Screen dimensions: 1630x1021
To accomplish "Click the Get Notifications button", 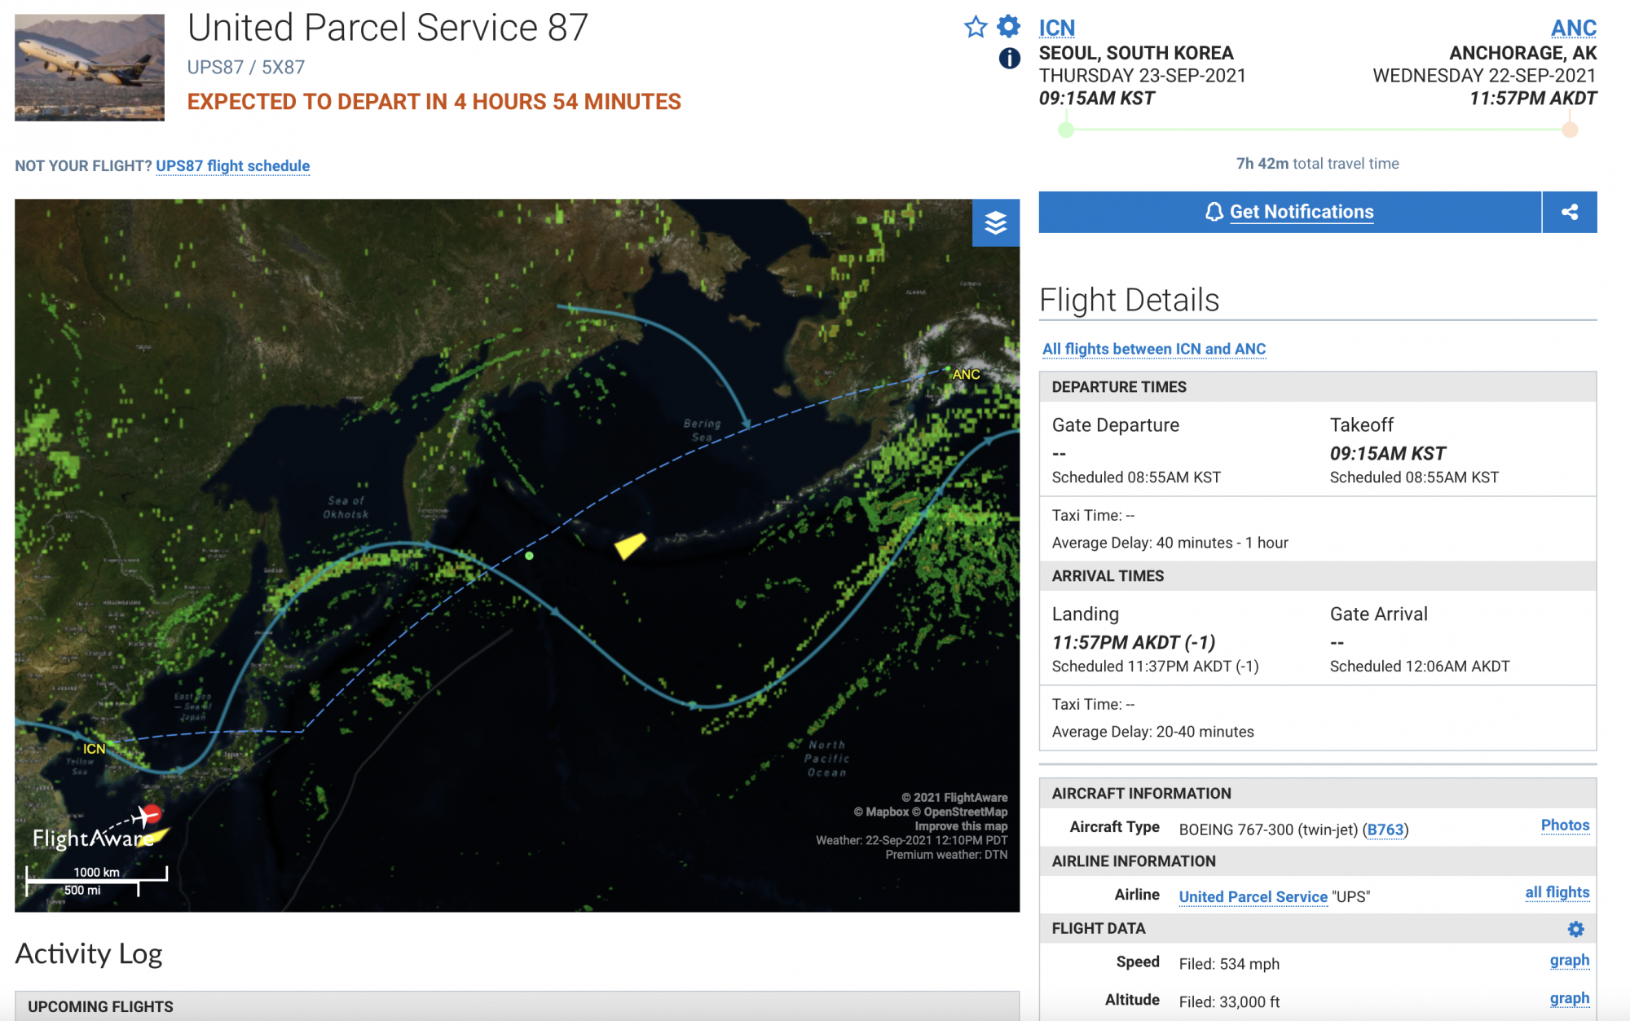I will (x=1289, y=212).
